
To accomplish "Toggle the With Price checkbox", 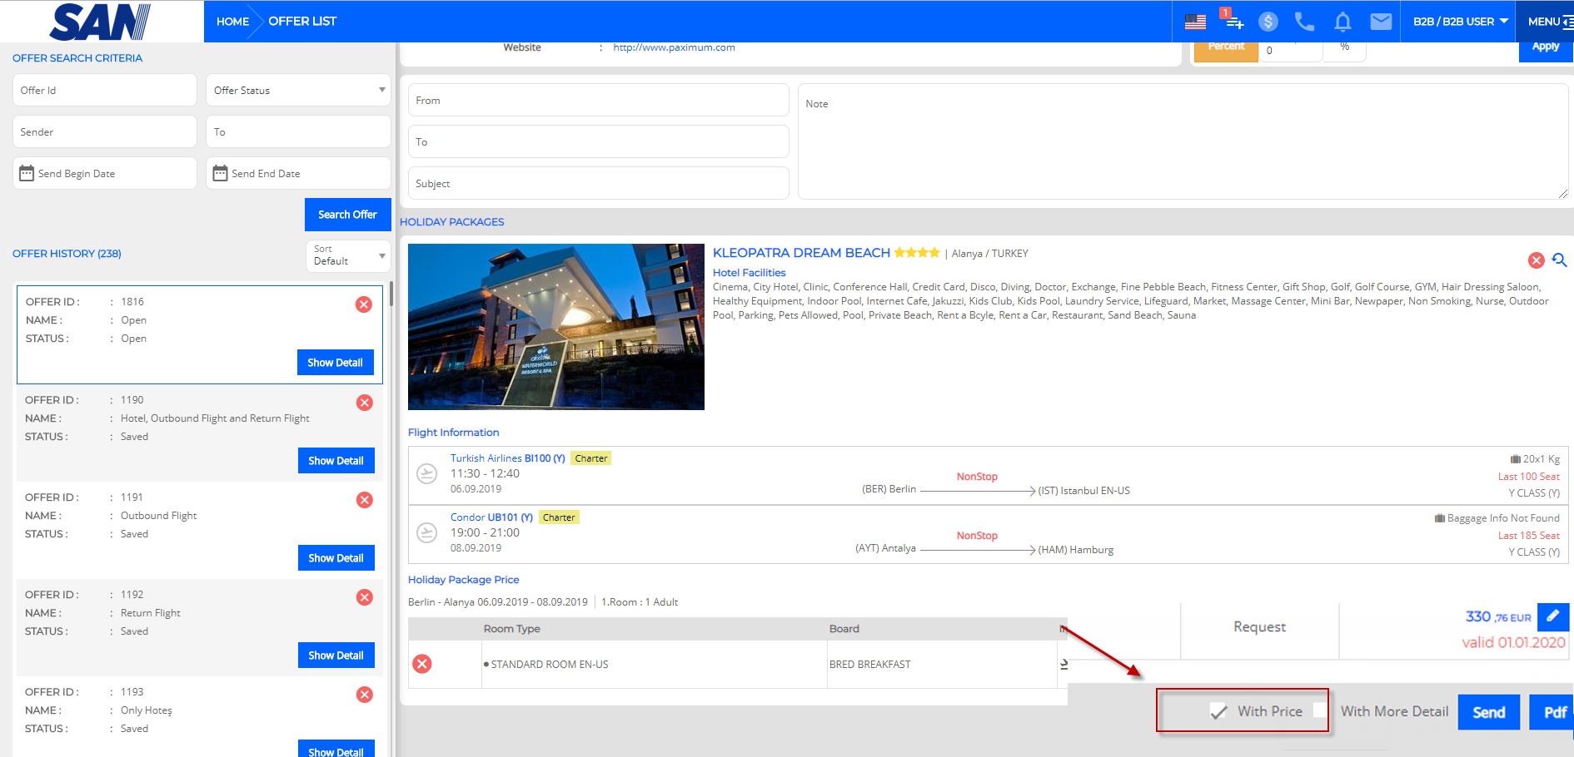I will [1218, 712].
